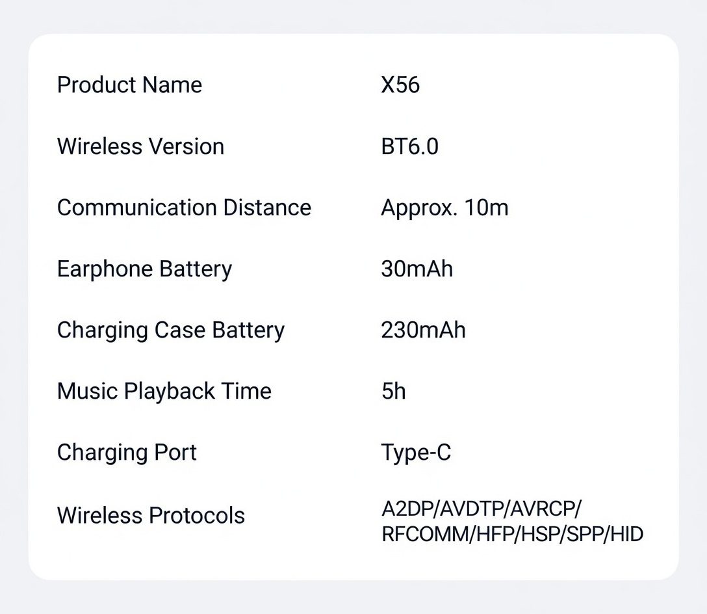This screenshot has width=707, height=614.
Task: Click the Charging Port label
Action: click(127, 452)
